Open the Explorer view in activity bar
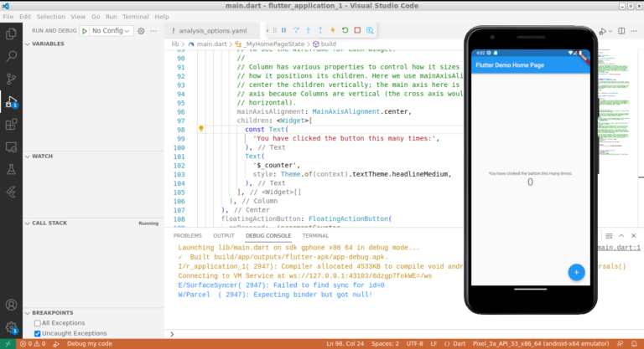Screen dimensions: 644x349 pyautogui.click(x=11, y=33)
